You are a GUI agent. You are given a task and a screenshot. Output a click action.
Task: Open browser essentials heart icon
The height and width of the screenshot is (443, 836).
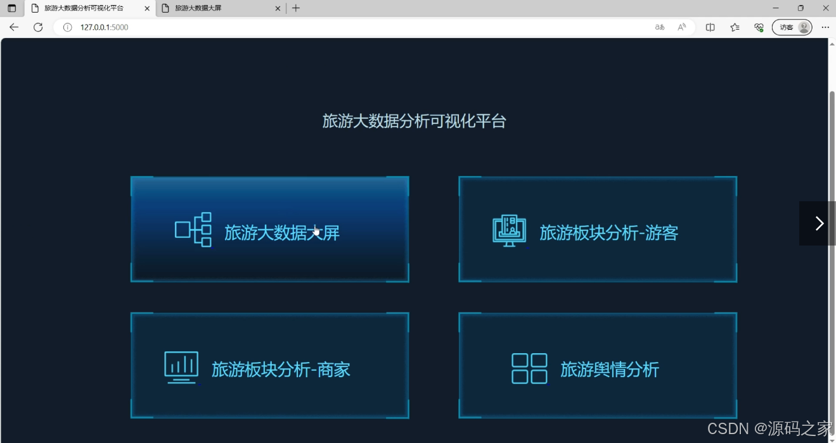coord(759,27)
